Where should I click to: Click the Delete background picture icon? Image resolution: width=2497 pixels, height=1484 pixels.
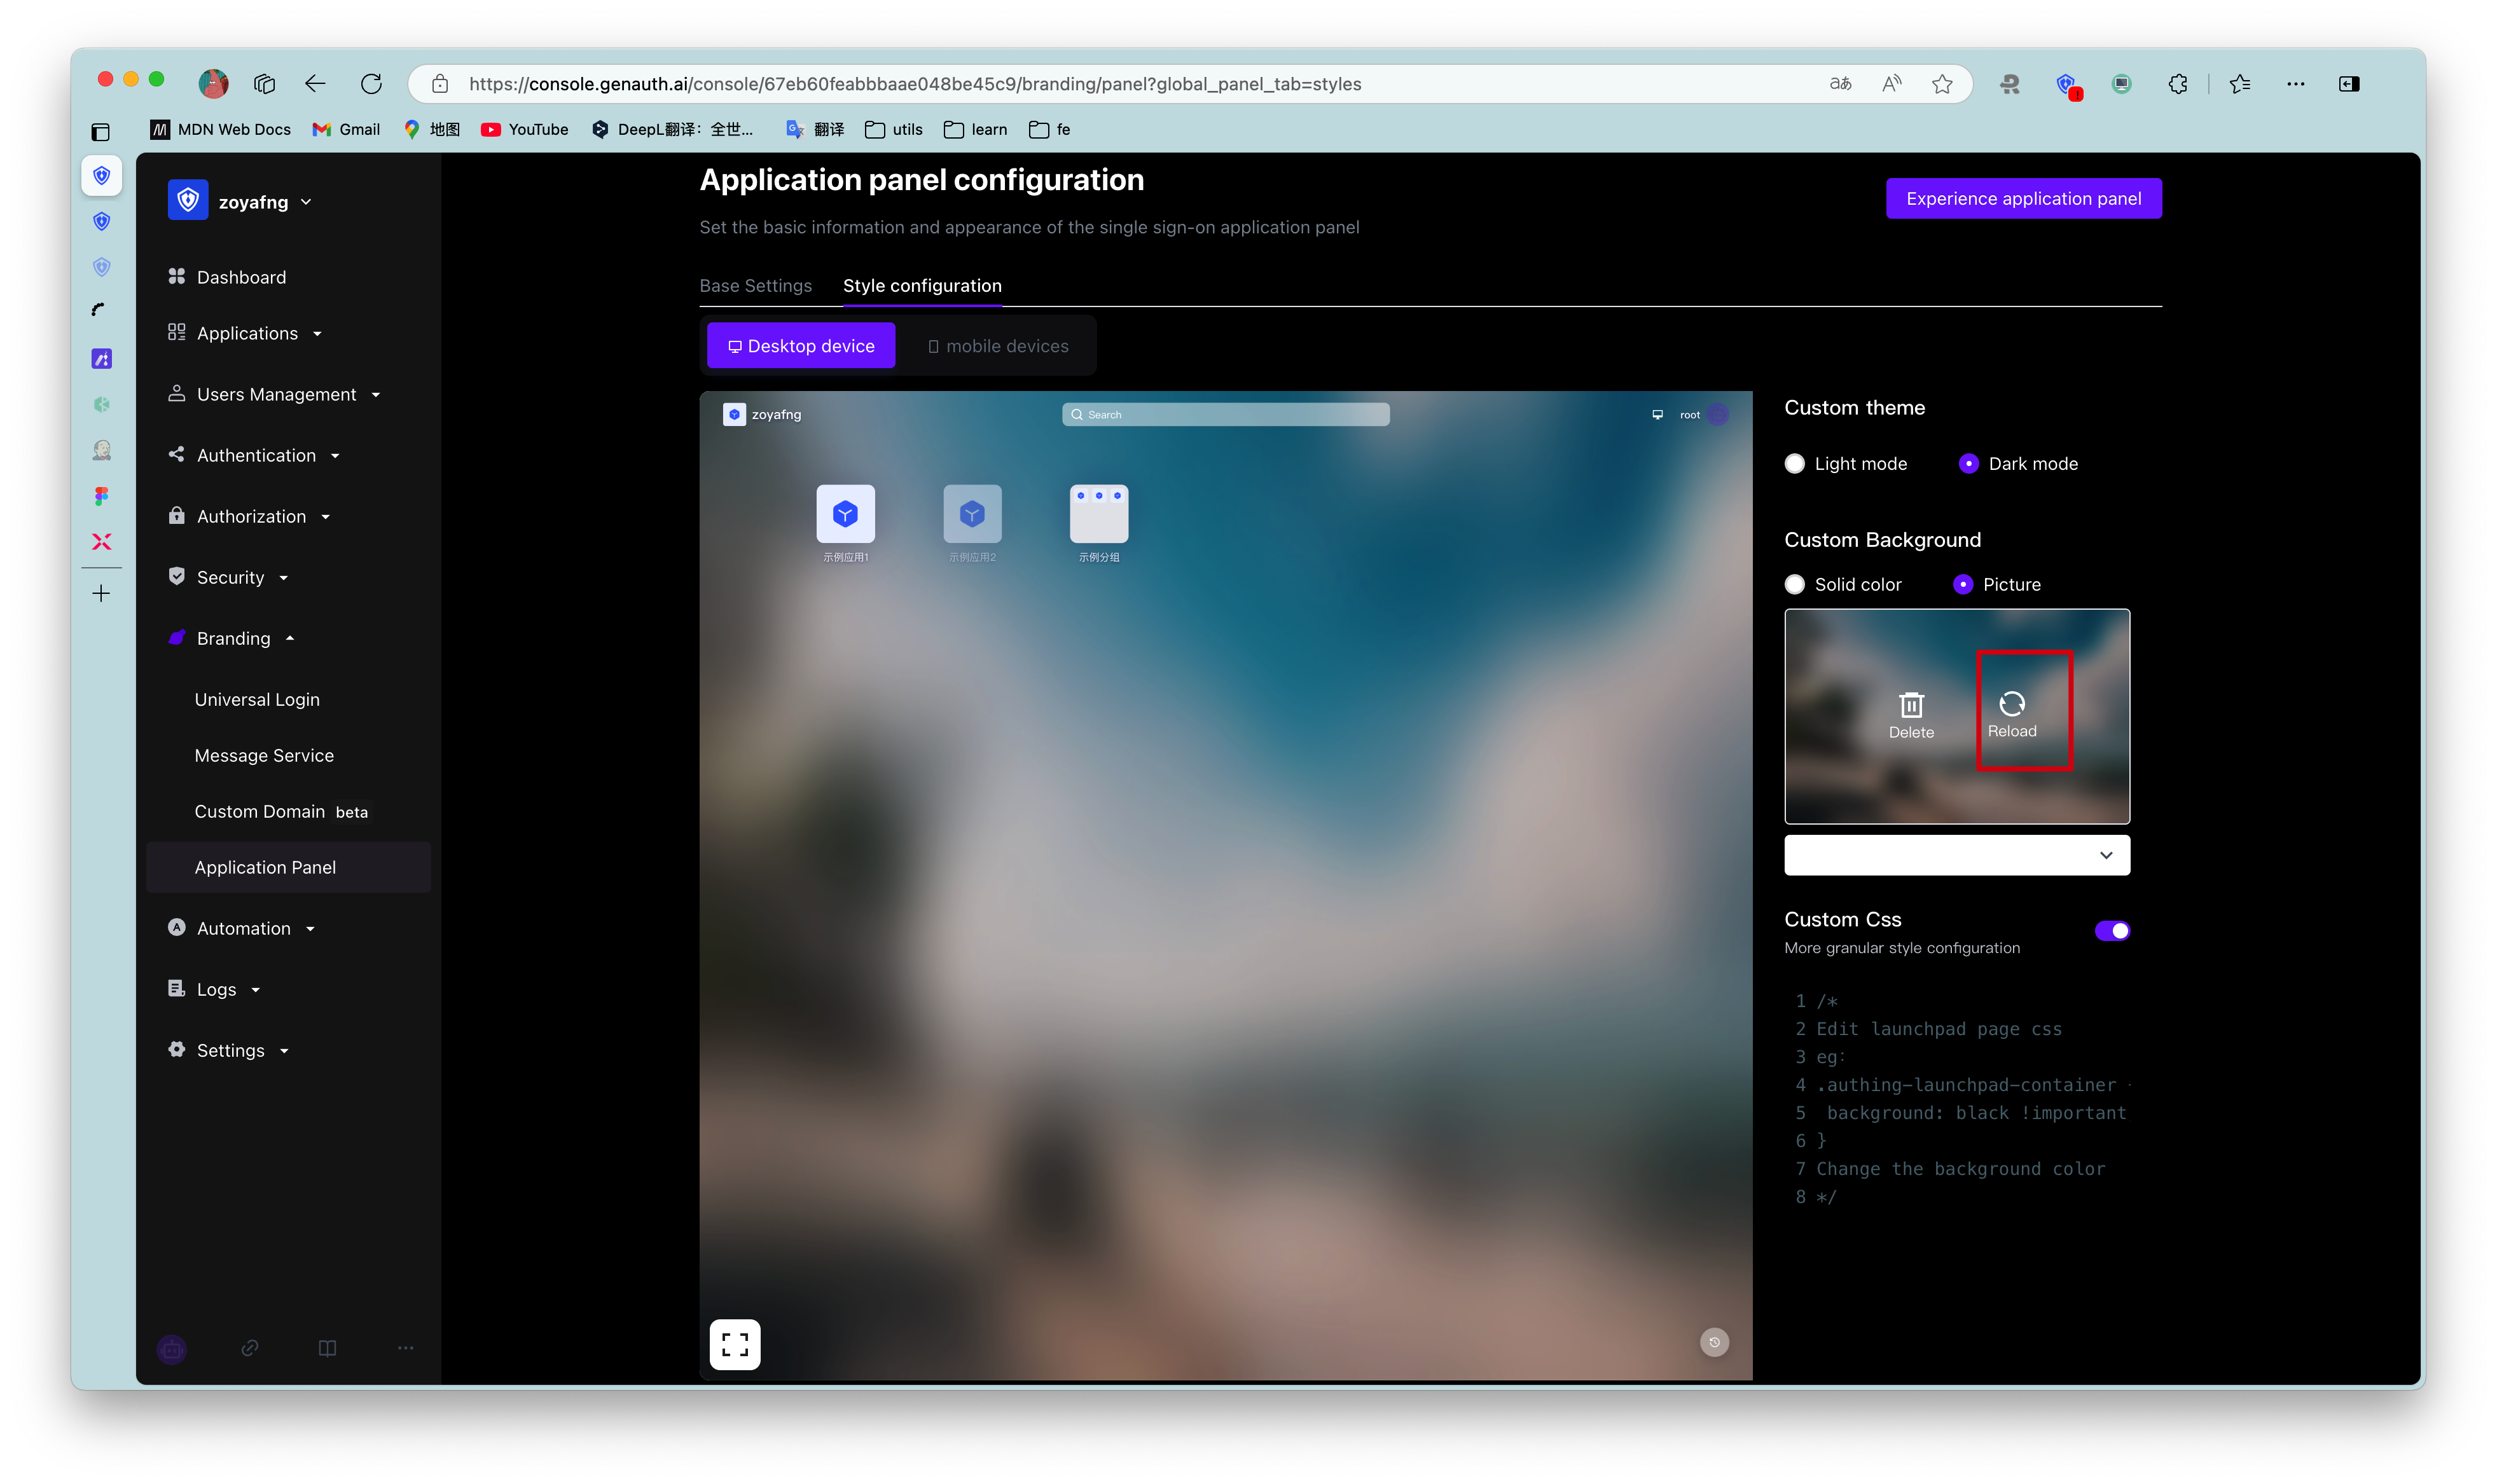click(1911, 706)
